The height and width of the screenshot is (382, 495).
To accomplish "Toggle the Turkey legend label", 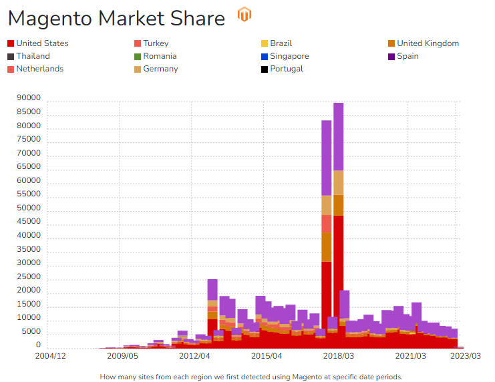I will pyautogui.click(x=156, y=43).
